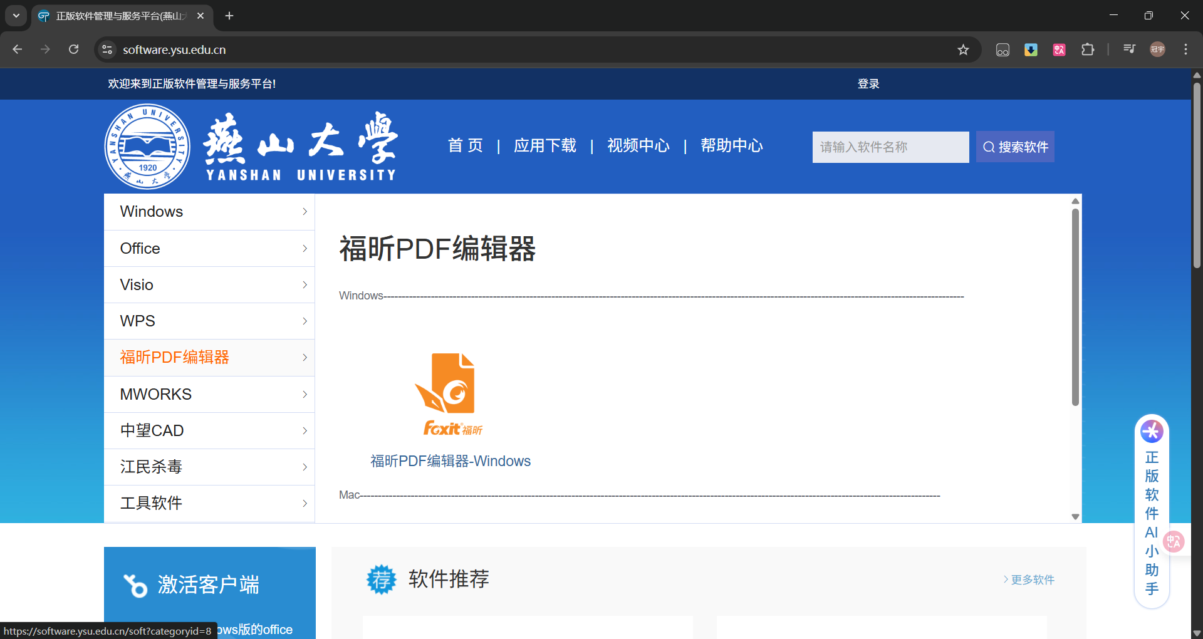Click the 搜索软件 search button
This screenshot has width=1203, height=639.
pos(1015,147)
